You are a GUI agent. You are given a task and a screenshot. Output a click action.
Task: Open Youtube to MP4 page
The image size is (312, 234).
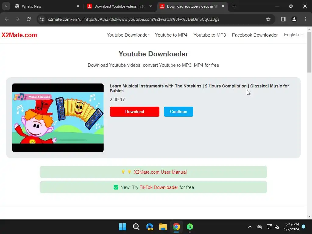(x=171, y=35)
